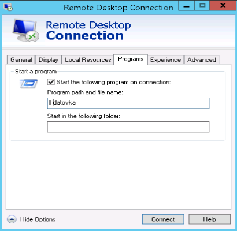The height and width of the screenshot is (231, 237).
Task: Click the Remote Desktop Connection title bar text
Action: 118,8
